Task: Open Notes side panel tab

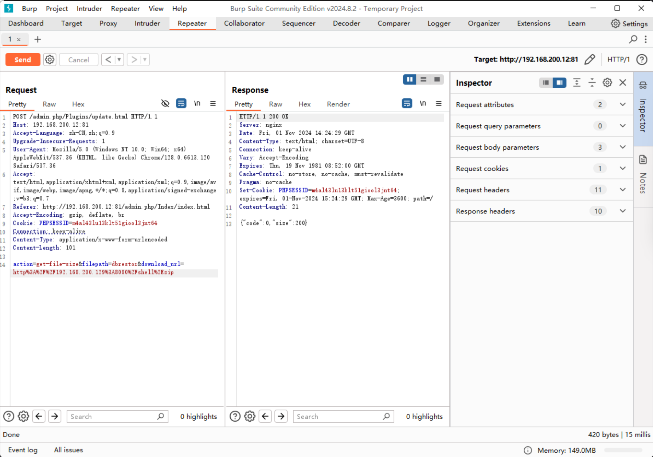Action: 643,177
